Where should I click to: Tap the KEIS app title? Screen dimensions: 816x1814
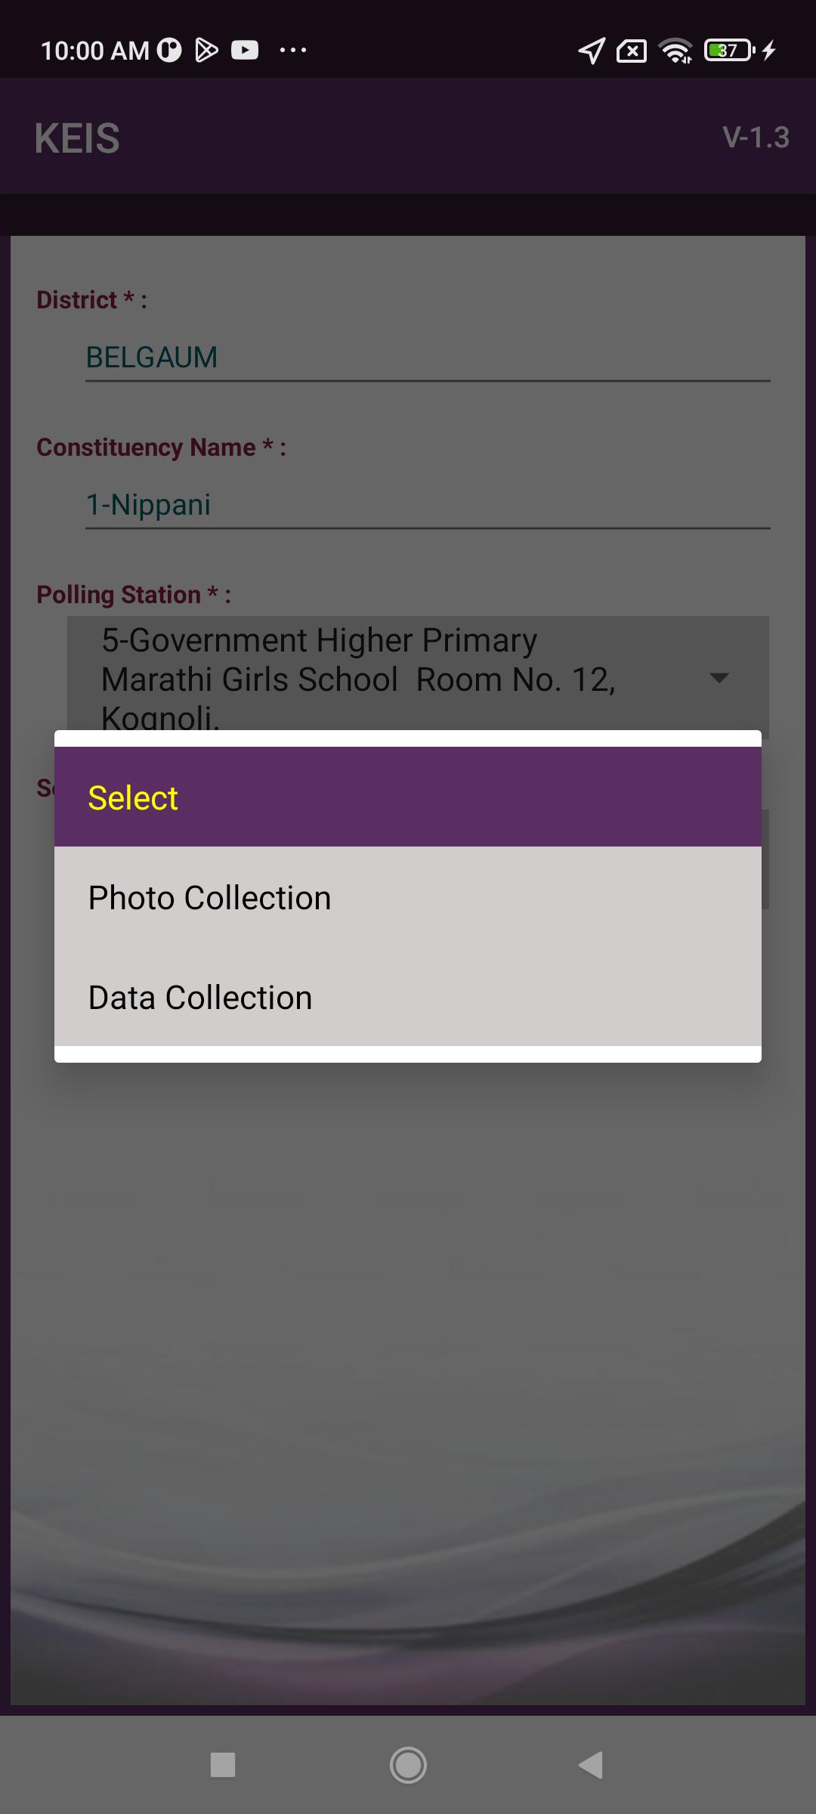click(77, 138)
